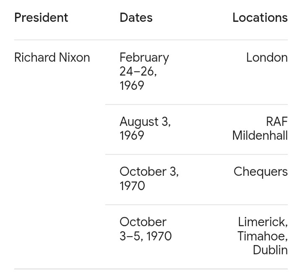Select the Richard Nixon cell
Viewport: 302px width, 279px height.
pos(52,57)
